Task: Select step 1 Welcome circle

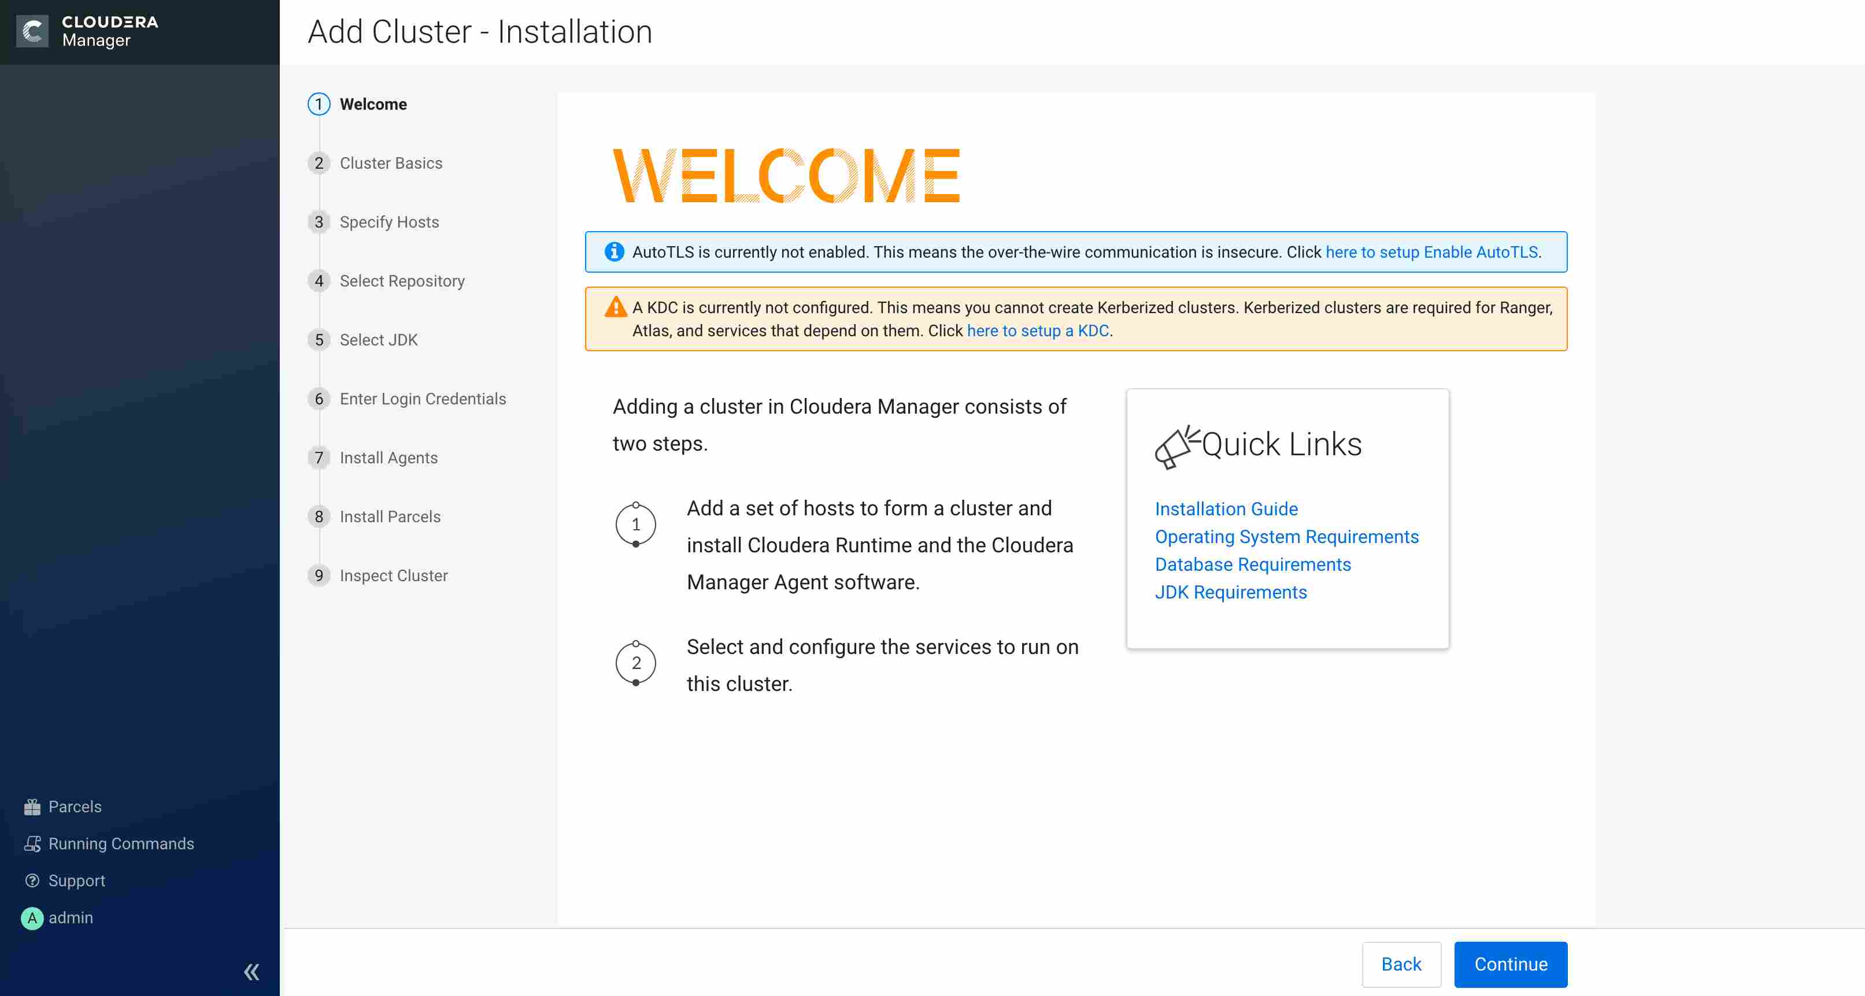Action: [319, 104]
